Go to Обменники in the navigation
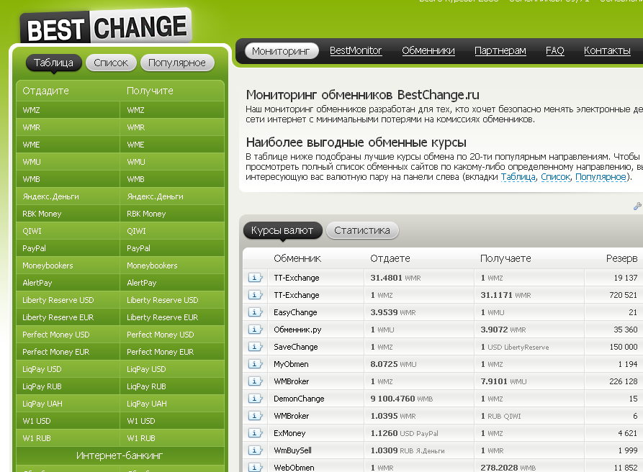 click(x=428, y=50)
